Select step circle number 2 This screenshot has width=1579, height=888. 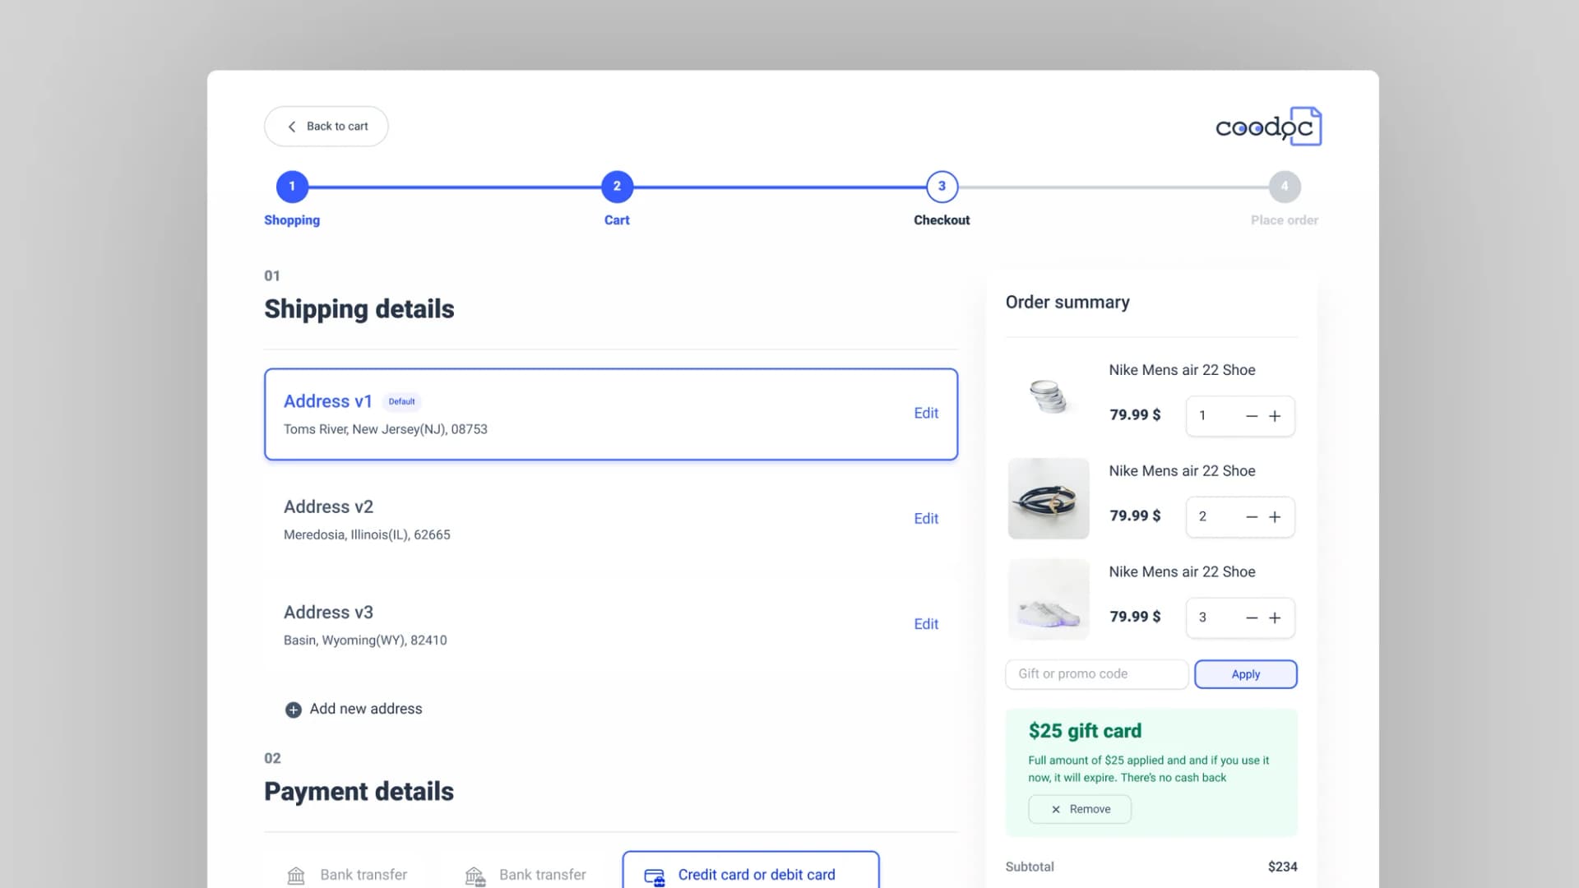tap(617, 187)
